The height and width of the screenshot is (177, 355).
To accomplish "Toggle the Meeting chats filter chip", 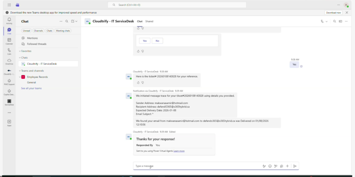I will coord(63,31).
